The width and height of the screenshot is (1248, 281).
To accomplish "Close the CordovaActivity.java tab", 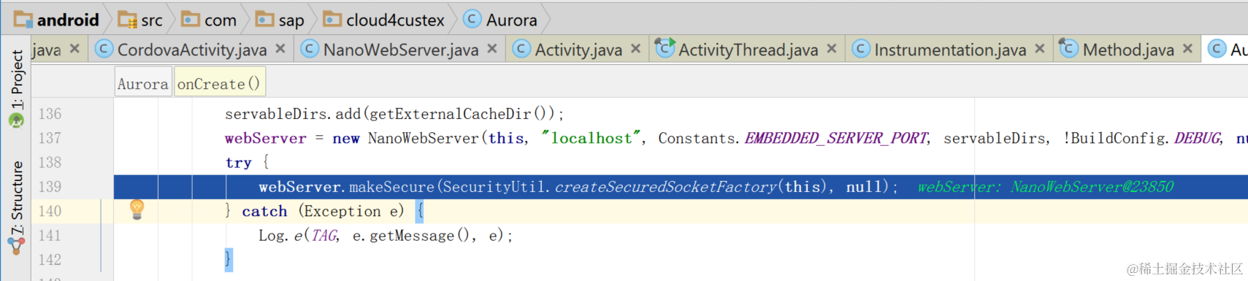I will tap(280, 49).
